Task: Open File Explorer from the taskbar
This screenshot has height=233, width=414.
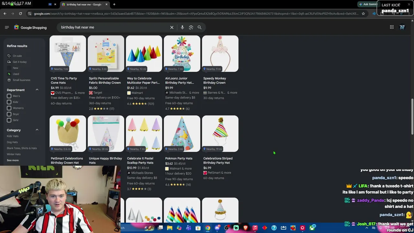Action: pos(169,228)
